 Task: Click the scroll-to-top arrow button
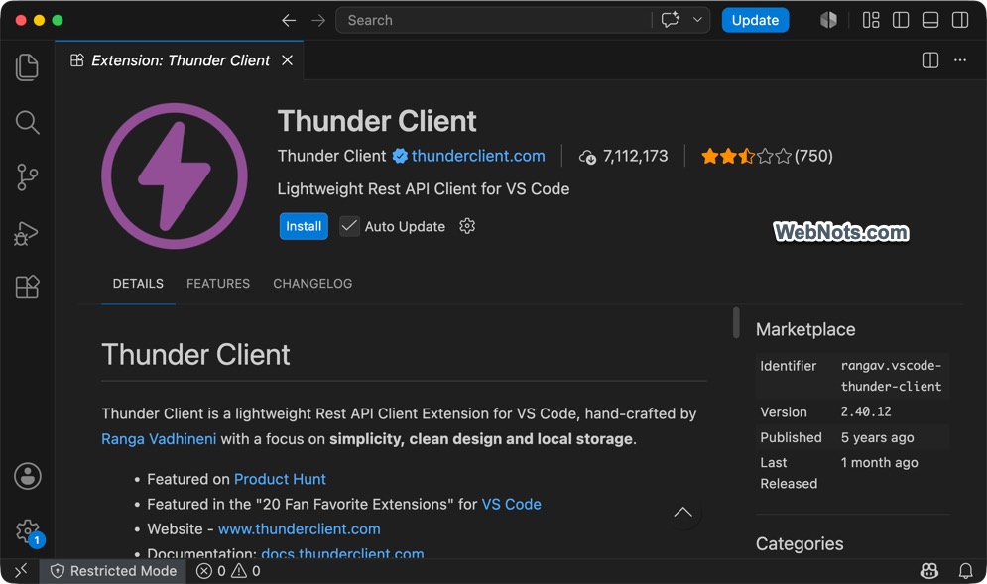click(683, 513)
